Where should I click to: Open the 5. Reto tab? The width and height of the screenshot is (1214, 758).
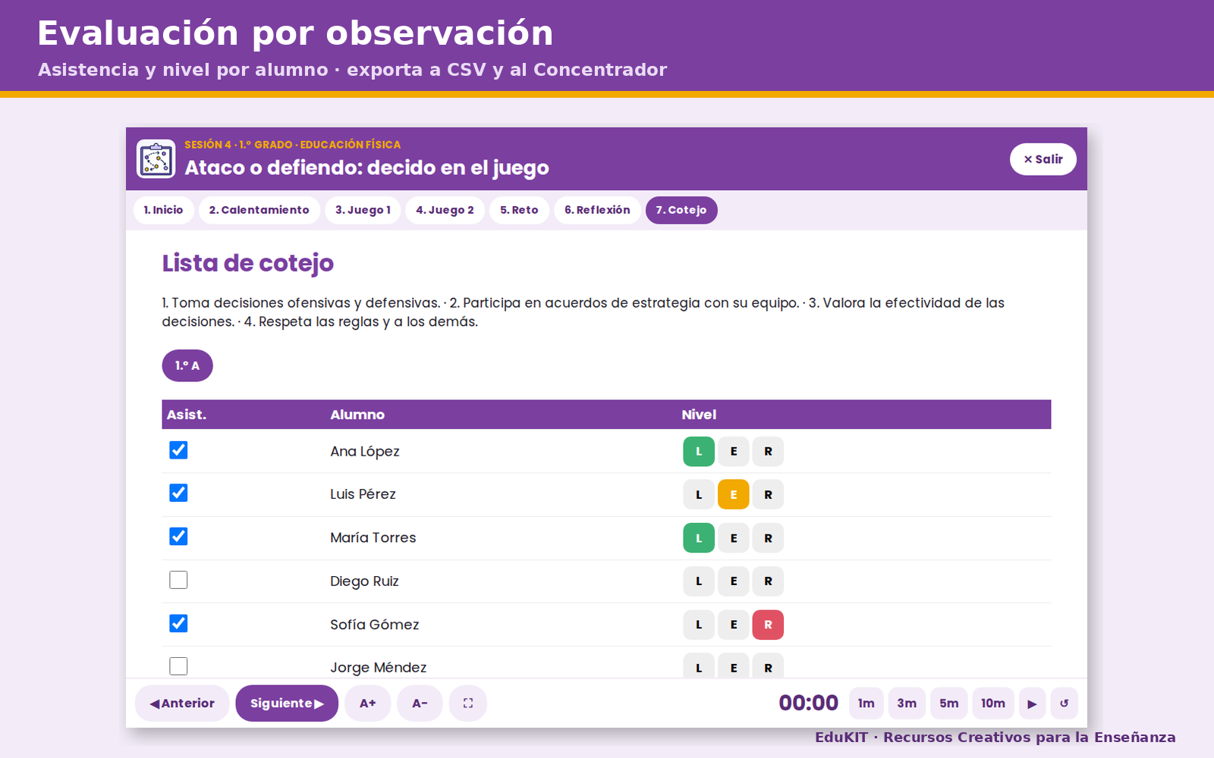(x=519, y=210)
